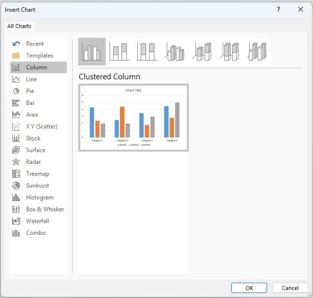Select the Pie chart category
This screenshot has width=313, height=298.
[30, 91]
